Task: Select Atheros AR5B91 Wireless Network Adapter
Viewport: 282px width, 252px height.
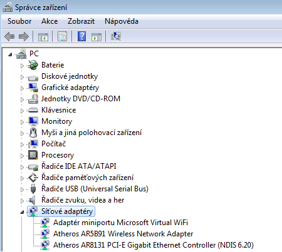Action: [x=123, y=234]
